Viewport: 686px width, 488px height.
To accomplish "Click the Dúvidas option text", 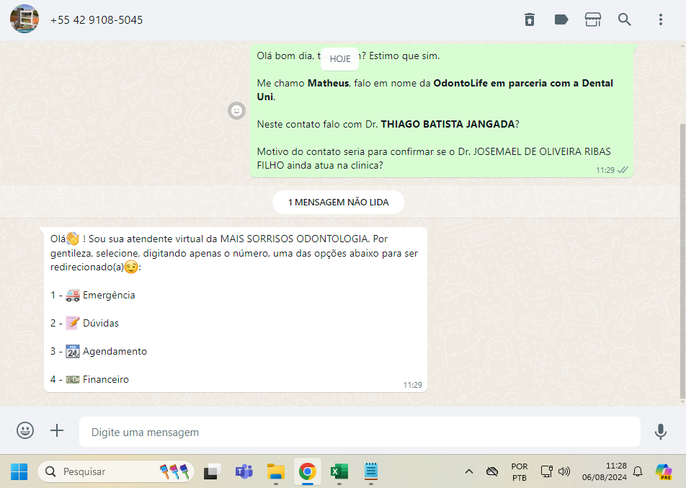I will pyautogui.click(x=101, y=324).
